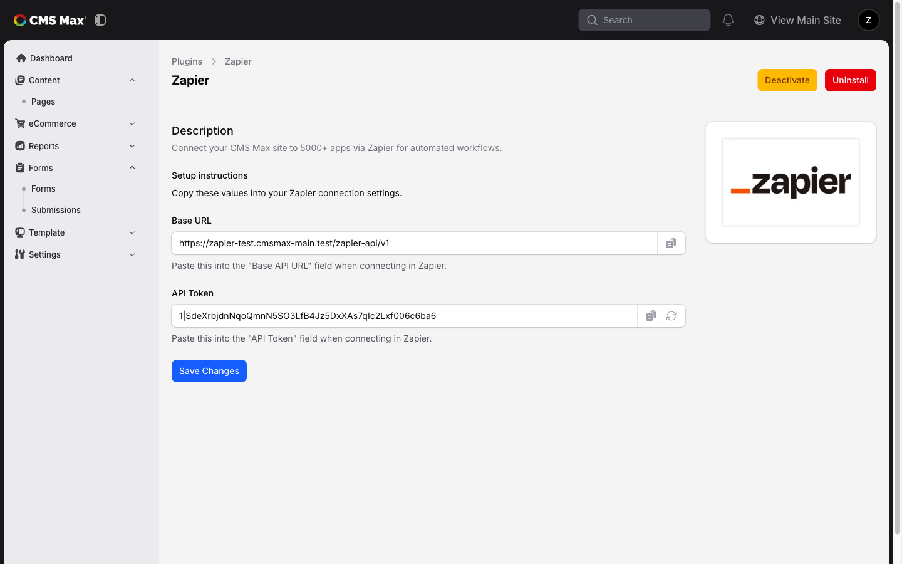This screenshot has height=564, width=902.
Task: Select the eCommerce menu label
Action: (53, 123)
